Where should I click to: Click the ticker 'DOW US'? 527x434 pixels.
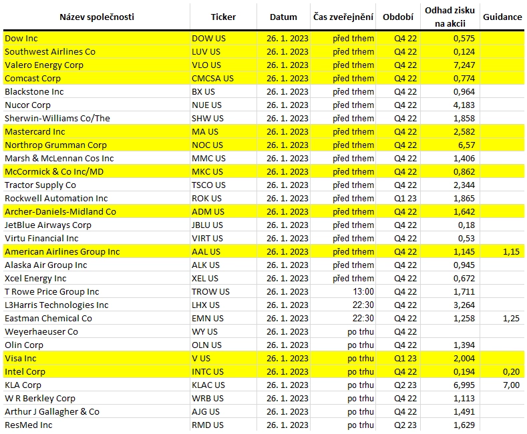pos(208,38)
